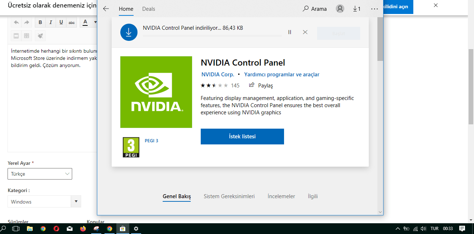The width and height of the screenshot is (474, 234).
Task: Switch TUR keyboard language
Action: pyautogui.click(x=434, y=229)
